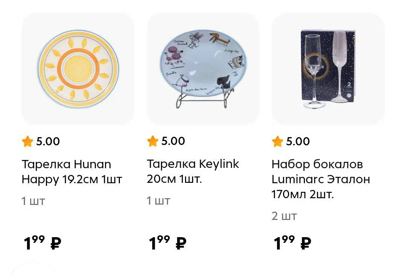Click the 5.00 rating under Luminarc glasses

coord(298,141)
